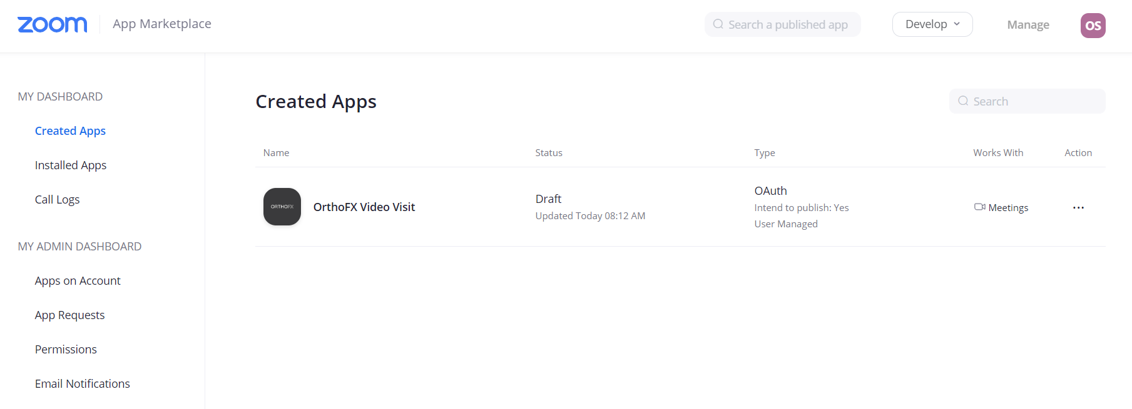This screenshot has width=1132, height=409.
Task: Open the OrthoFX Video Visit app
Action: pos(364,207)
